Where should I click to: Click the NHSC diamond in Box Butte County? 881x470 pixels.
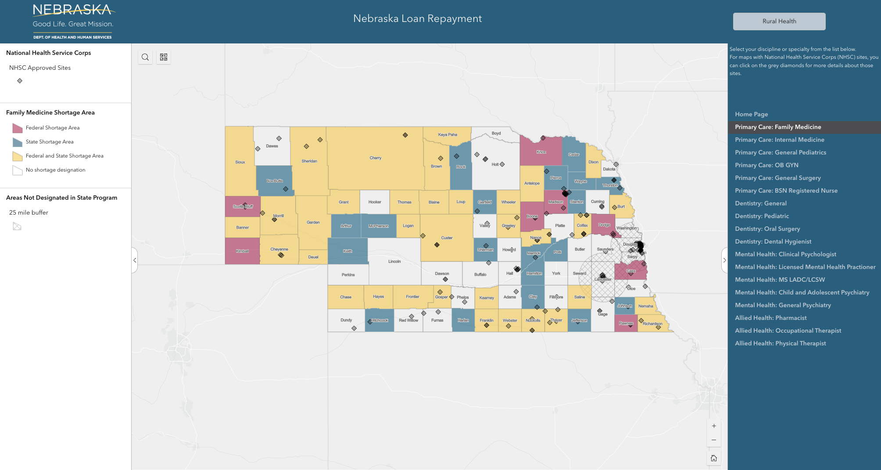click(286, 189)
